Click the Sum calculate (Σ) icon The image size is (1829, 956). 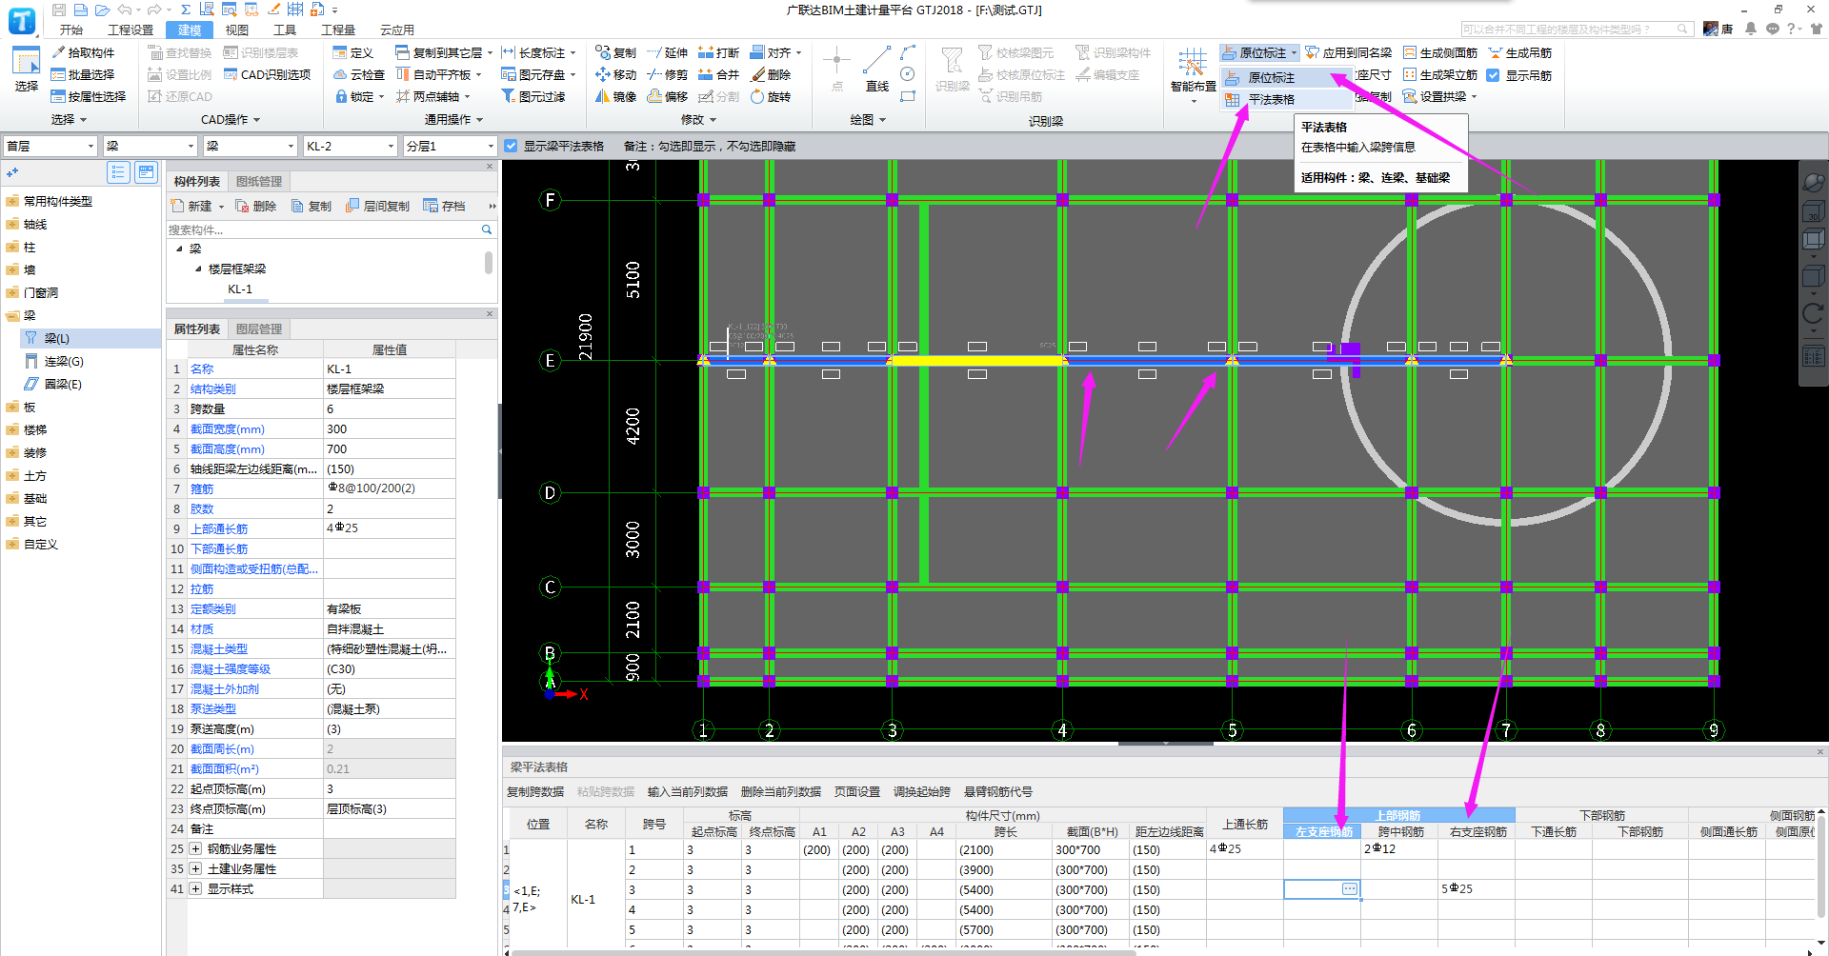[186, 10]
